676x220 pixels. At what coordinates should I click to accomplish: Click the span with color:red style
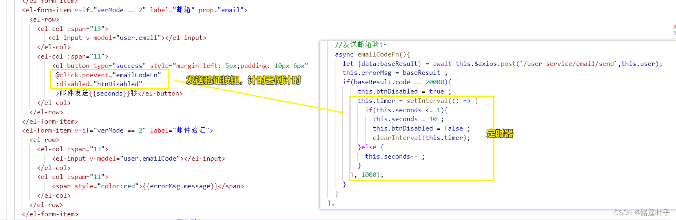[148, 186]
